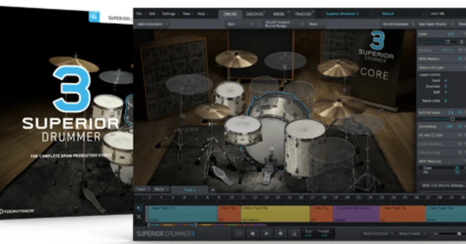466x244 pixels.
Task: Click bar 17 on the timeline ruler
Action: [312, 198]
